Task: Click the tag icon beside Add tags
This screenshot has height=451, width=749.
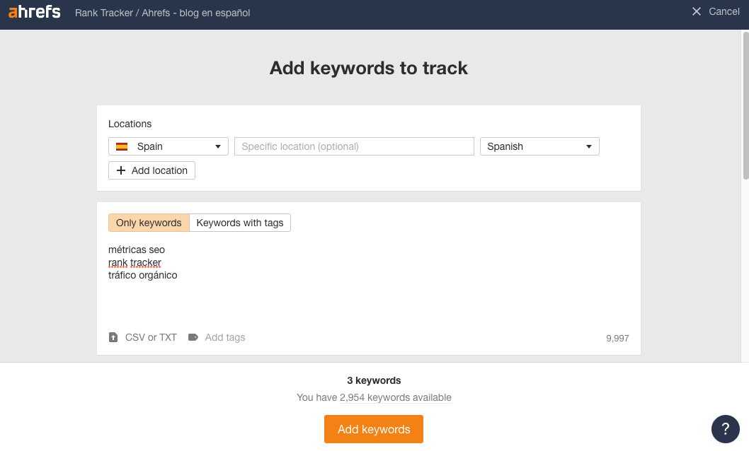Action: pyautogui.click(x=193, y=337)
